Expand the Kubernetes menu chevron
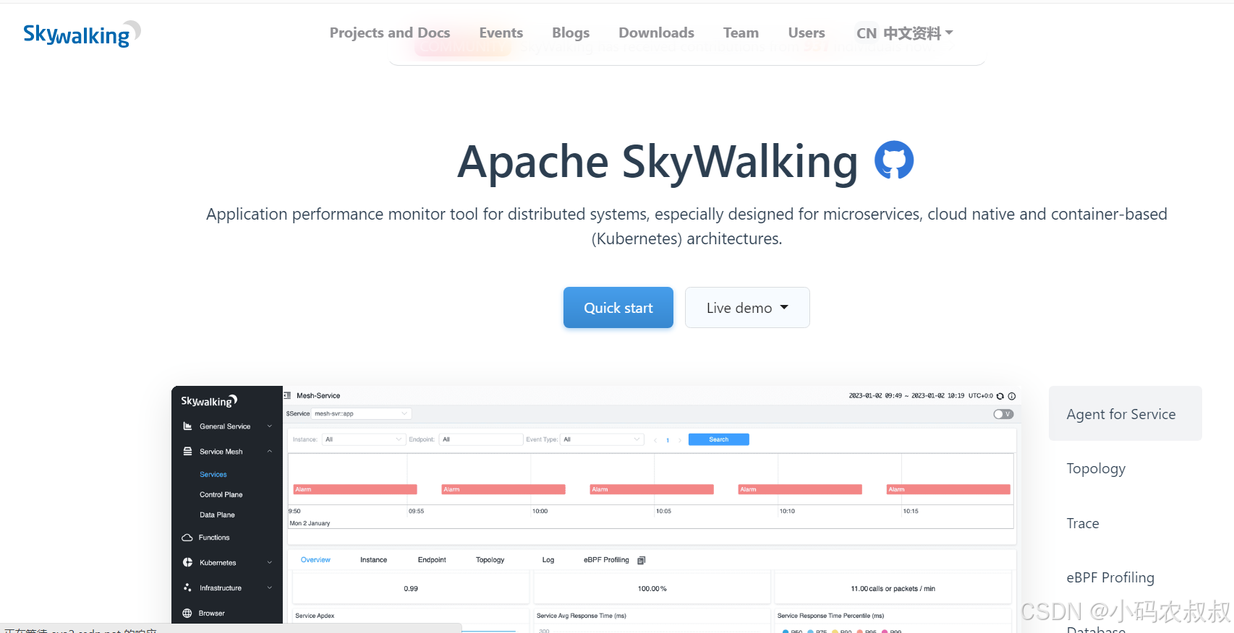 pyautogui.click(x=270, y=563)
